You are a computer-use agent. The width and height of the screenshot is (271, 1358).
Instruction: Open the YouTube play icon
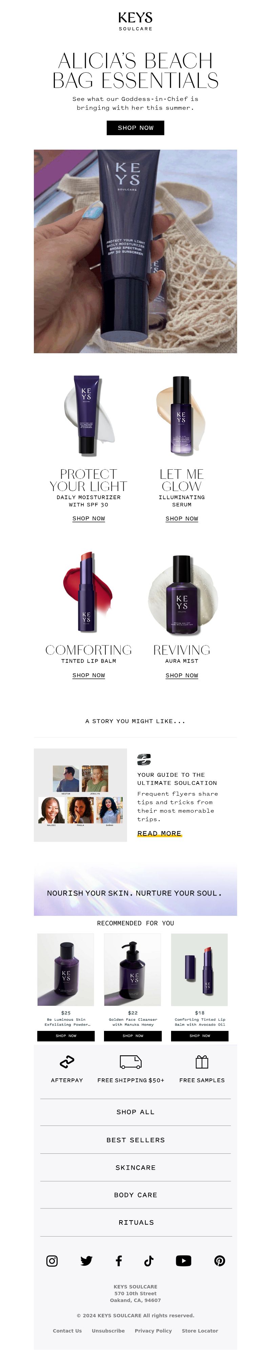click(183, 1261)
